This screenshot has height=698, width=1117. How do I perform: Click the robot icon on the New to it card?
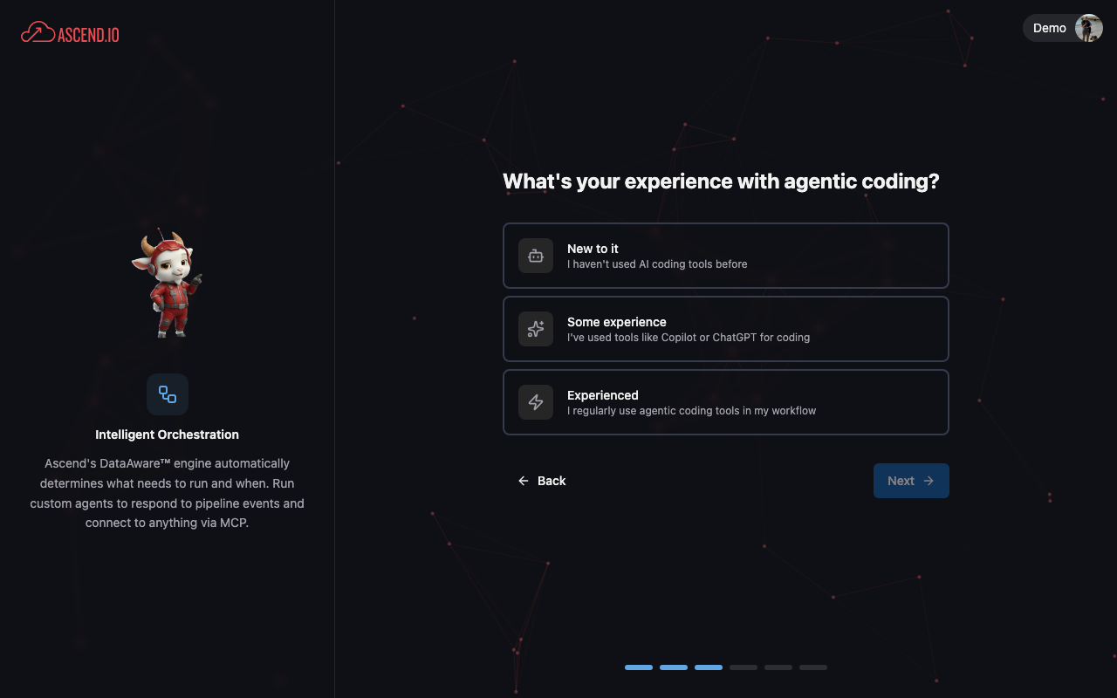pos(535,256)
